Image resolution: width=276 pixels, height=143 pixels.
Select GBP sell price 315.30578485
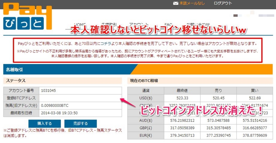click(x=218, y=128)
